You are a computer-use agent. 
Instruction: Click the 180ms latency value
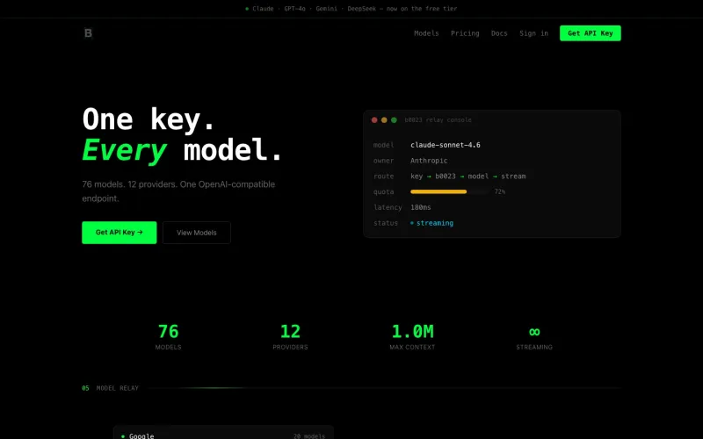pyautogui.click(x=421, y=207)
